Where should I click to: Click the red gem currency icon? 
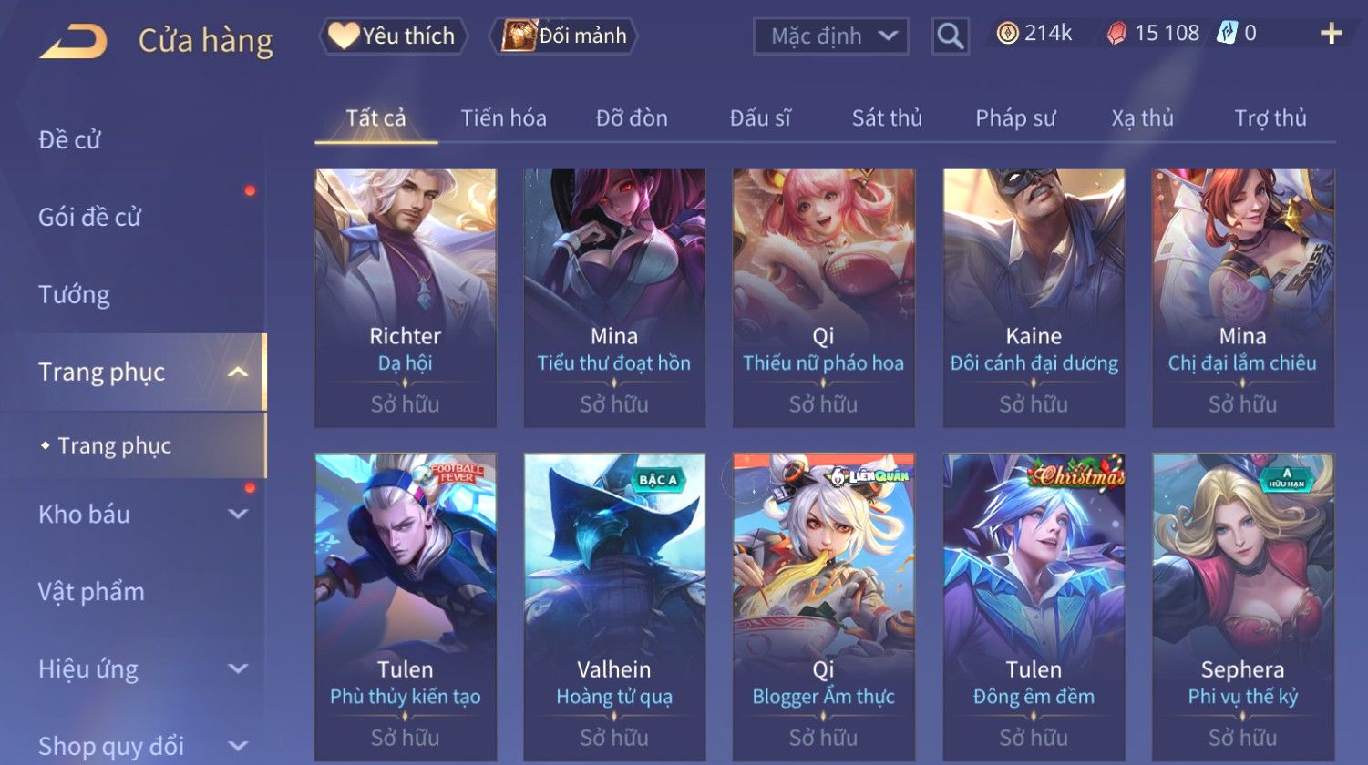click(x=1116, y=34)
